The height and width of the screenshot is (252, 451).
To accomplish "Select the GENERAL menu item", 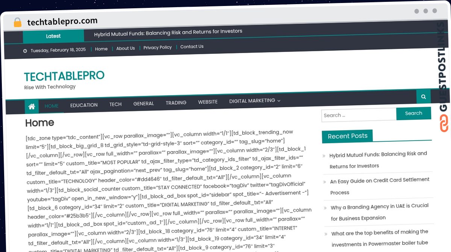I will tap(144, 103).
